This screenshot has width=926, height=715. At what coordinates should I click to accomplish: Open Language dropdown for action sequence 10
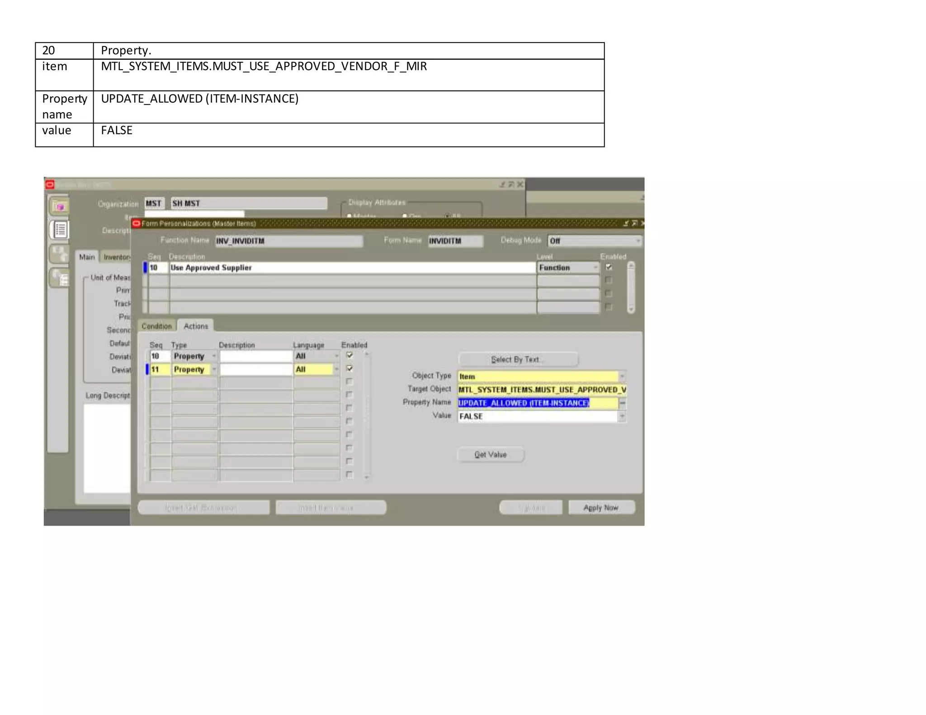336,356
